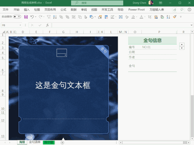
Task: Click the text box insert icon
Action: point(121,17)
